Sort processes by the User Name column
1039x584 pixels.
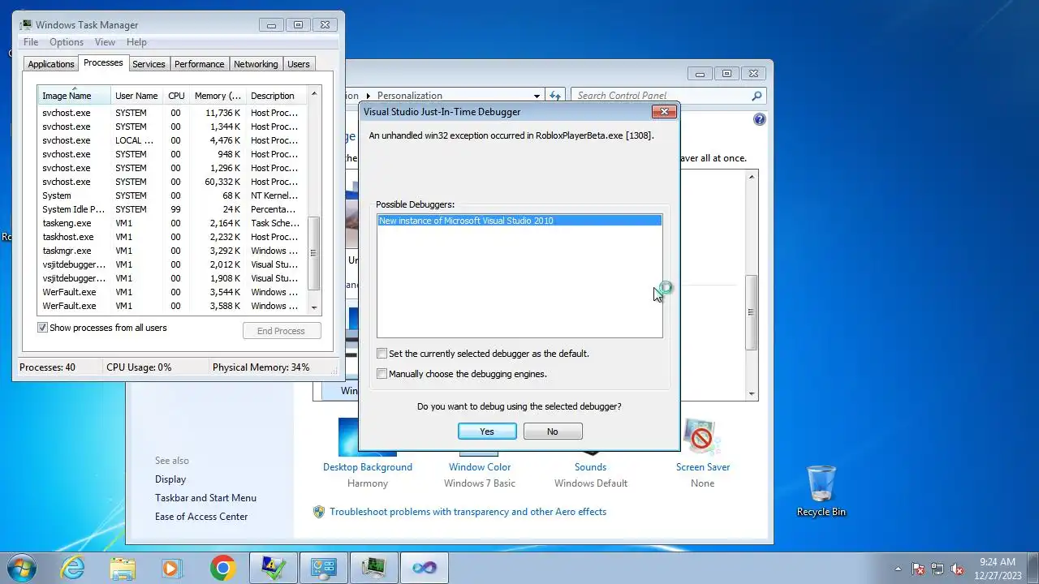[x=136, y=96]
